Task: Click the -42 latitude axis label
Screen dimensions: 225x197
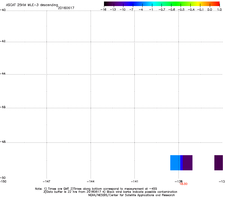Action: pyautogui.click(x=3, y=41)
